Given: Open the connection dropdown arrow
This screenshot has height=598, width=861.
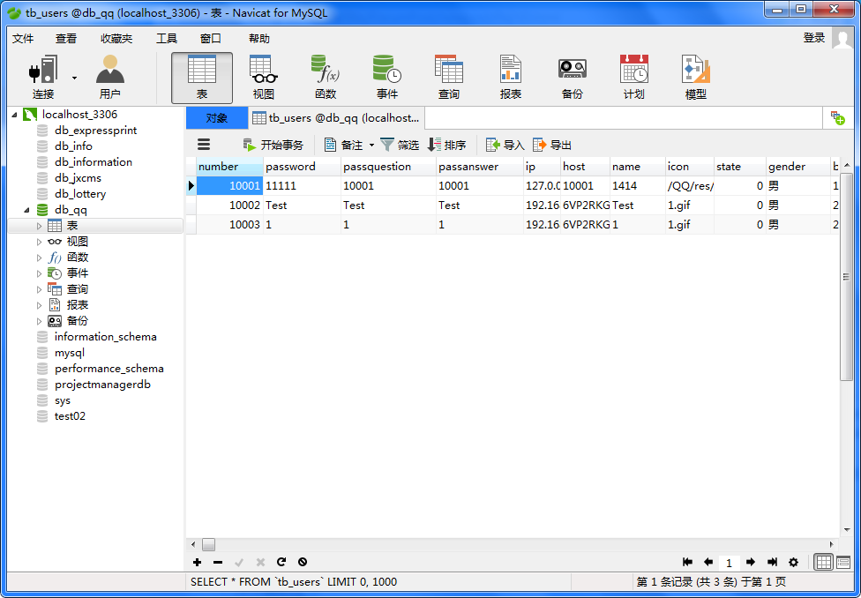Looking at the screenshot, I should click(x=75, y=78).
